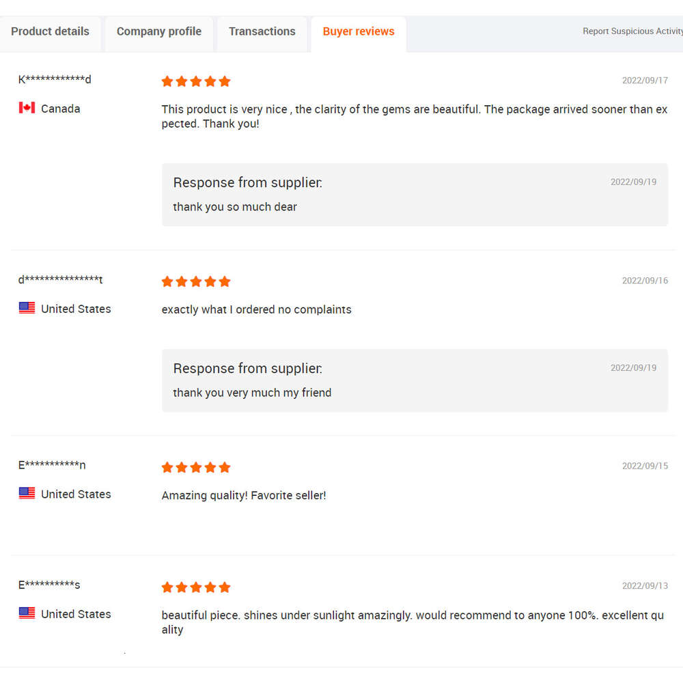Click US flag beside E***n reviewer
The image size is (683, 683).
pyautogui.click(x=27, y=493)
